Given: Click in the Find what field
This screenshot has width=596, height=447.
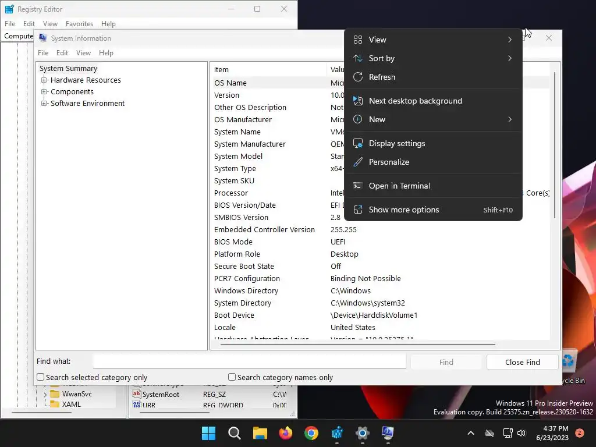Looking at the screenshot, I should 249,361.
